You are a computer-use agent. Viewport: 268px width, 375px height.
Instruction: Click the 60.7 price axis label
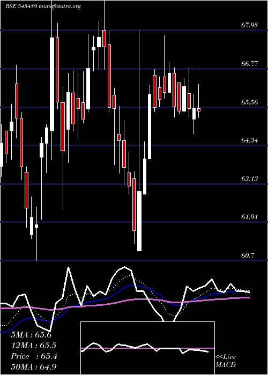click(248, 256)
